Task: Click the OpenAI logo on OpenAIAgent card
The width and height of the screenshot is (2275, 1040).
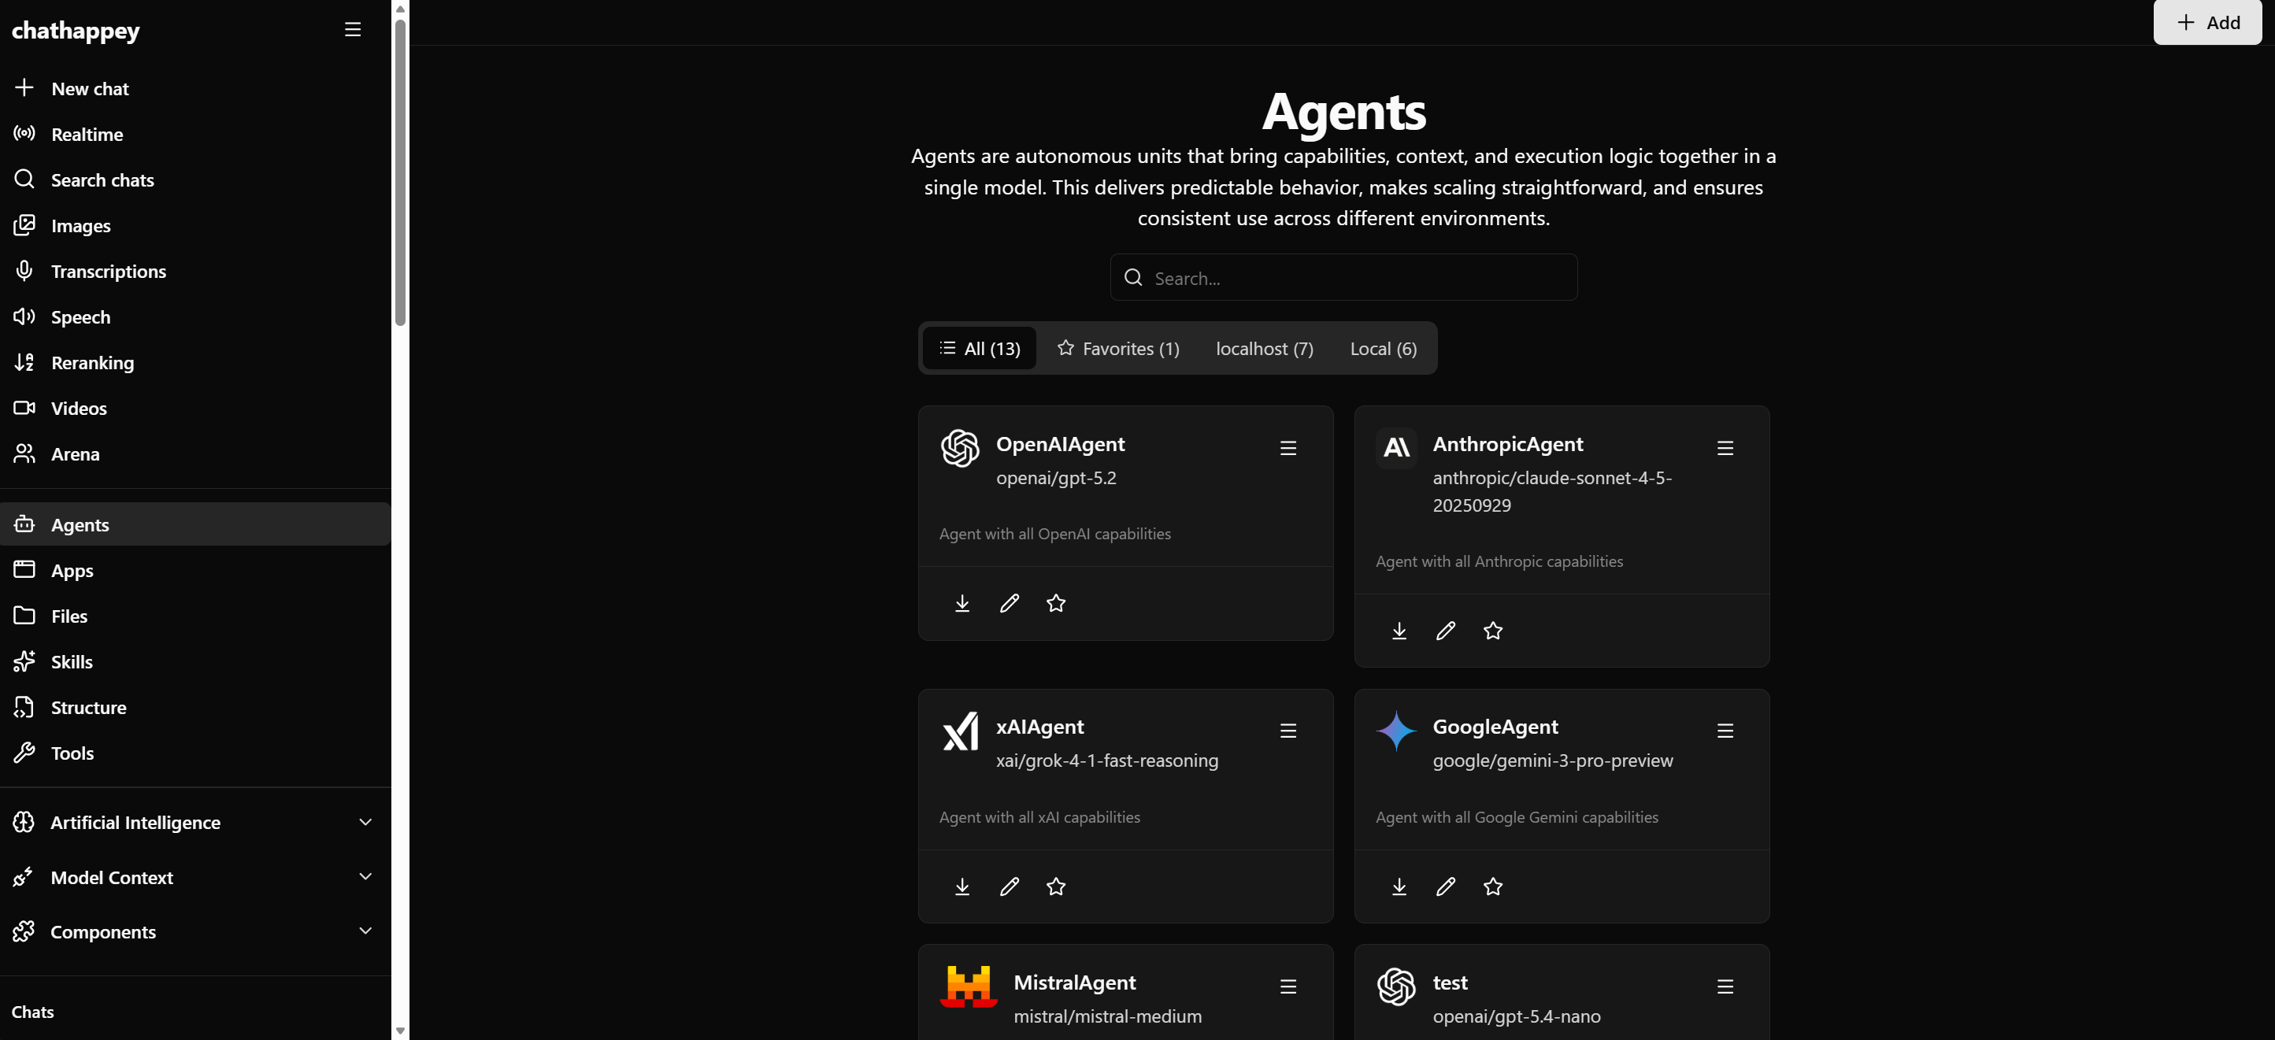Action: (960, 449)
